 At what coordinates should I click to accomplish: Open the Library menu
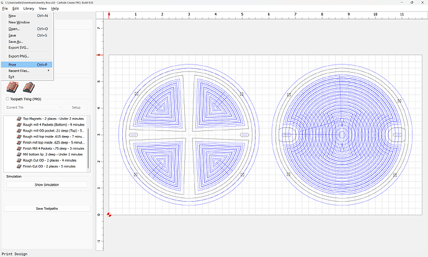click(29, 9)
